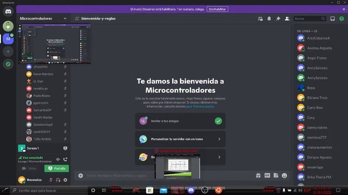Screen dimensions: 348x195
Task: Open Mail app in taskbar
Action: [x=163, y=190]
